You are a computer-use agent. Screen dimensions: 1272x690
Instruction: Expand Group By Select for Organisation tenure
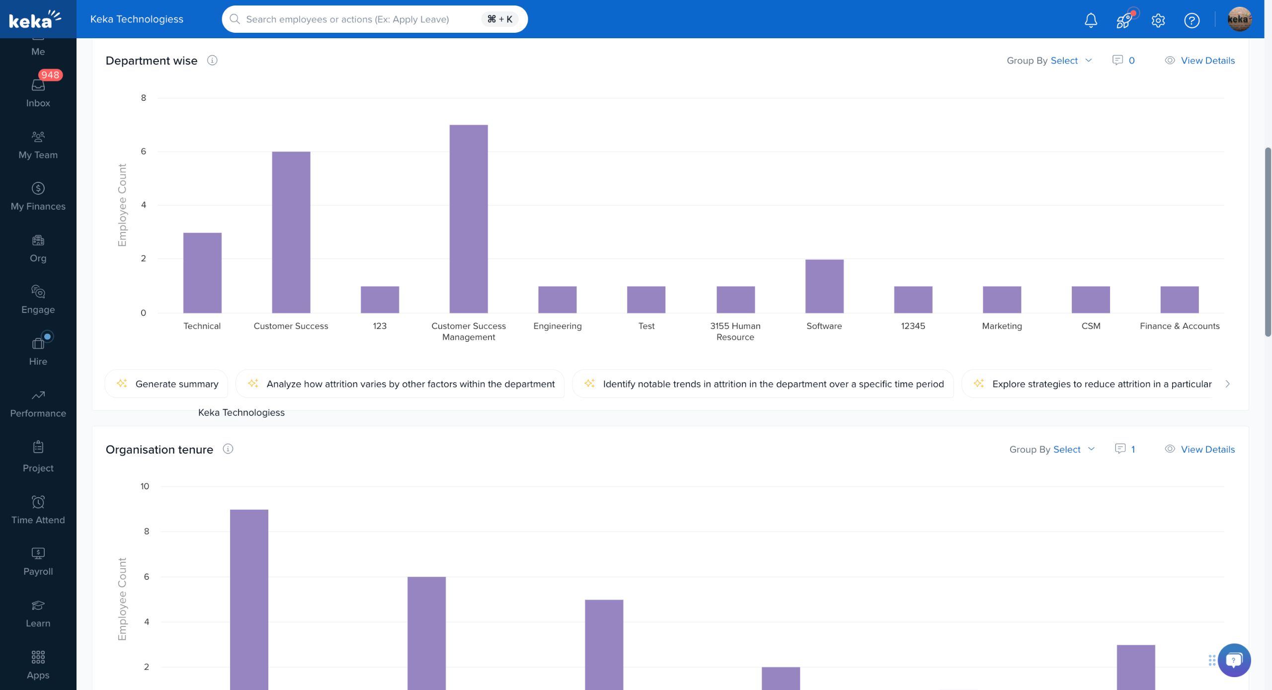1052,449
